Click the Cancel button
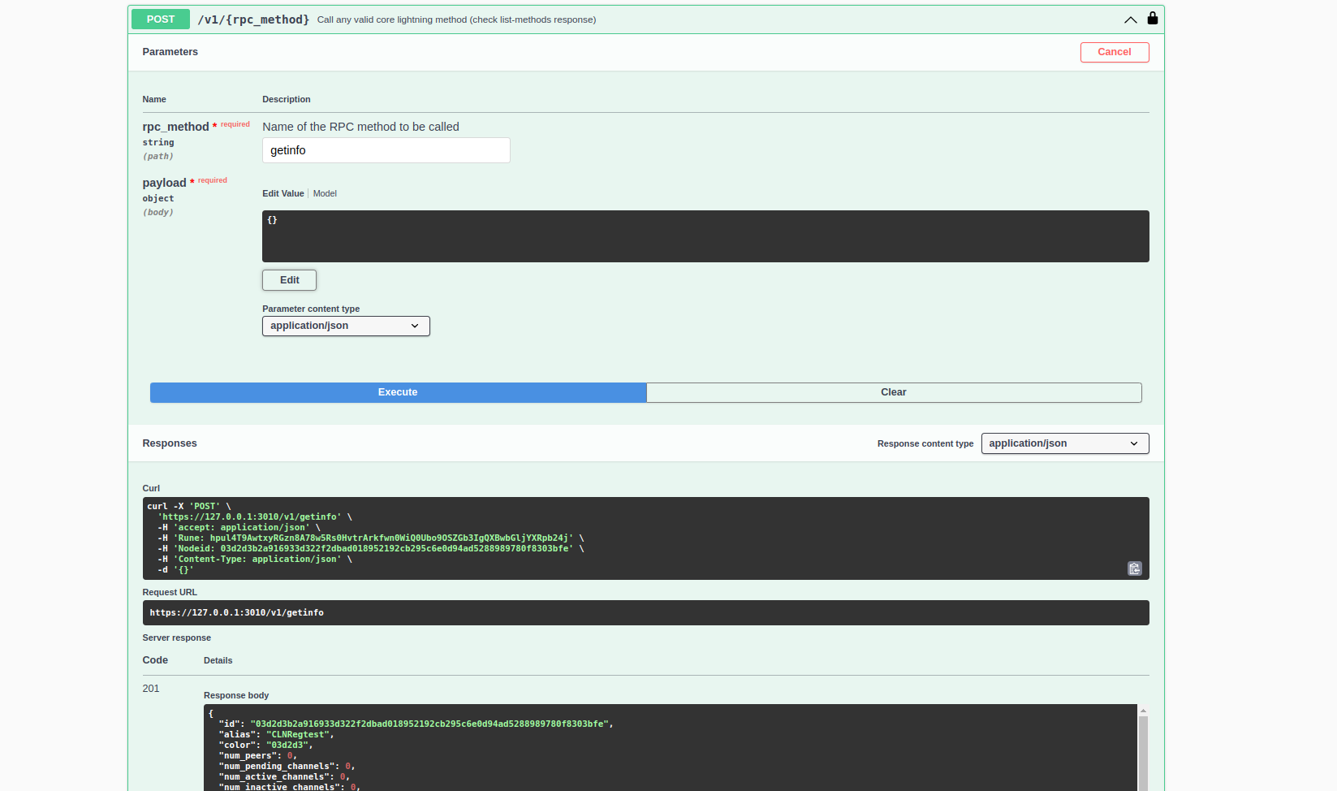The height and width of the screenshot is (791, 1337). 1114,52
